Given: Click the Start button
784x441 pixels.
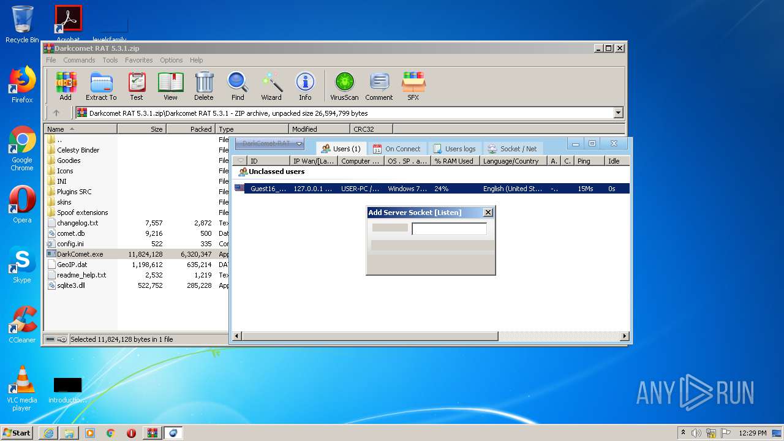Looking at the screenshot, I should (x=18, y=433).
